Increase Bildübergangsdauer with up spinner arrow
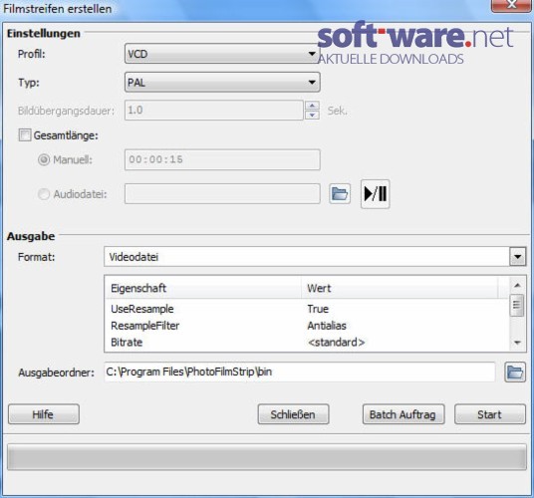534x498 pixels. (x=312, y=106)
